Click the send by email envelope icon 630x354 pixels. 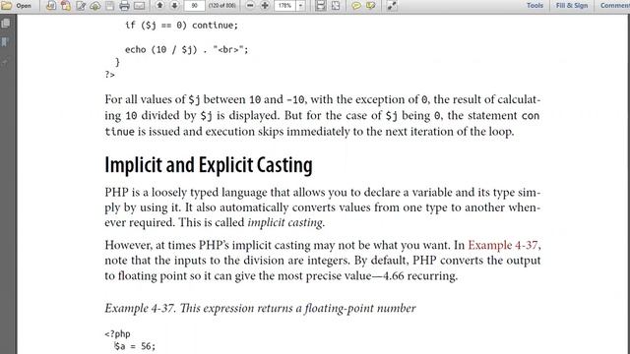point(139,6)
